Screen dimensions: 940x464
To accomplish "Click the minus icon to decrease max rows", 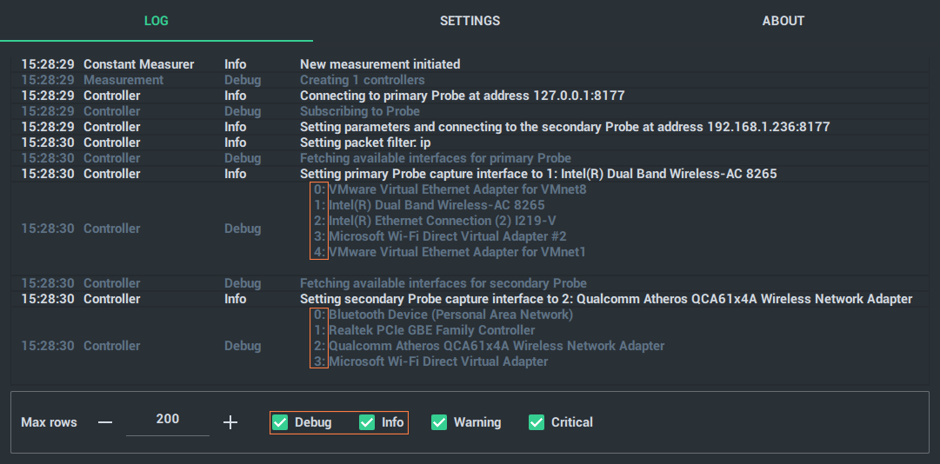I will pyautogui.click(x=105, y=422).
